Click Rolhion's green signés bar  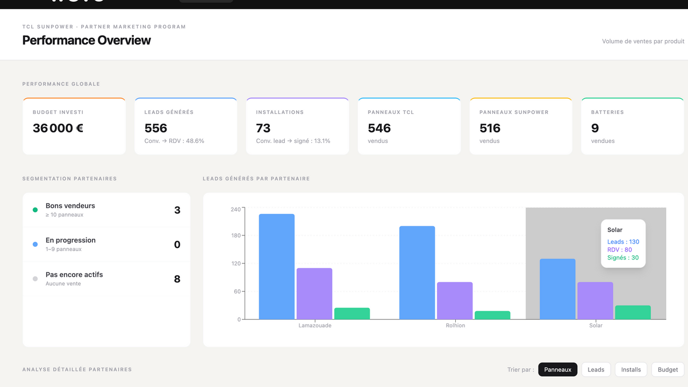click(492, 315)
